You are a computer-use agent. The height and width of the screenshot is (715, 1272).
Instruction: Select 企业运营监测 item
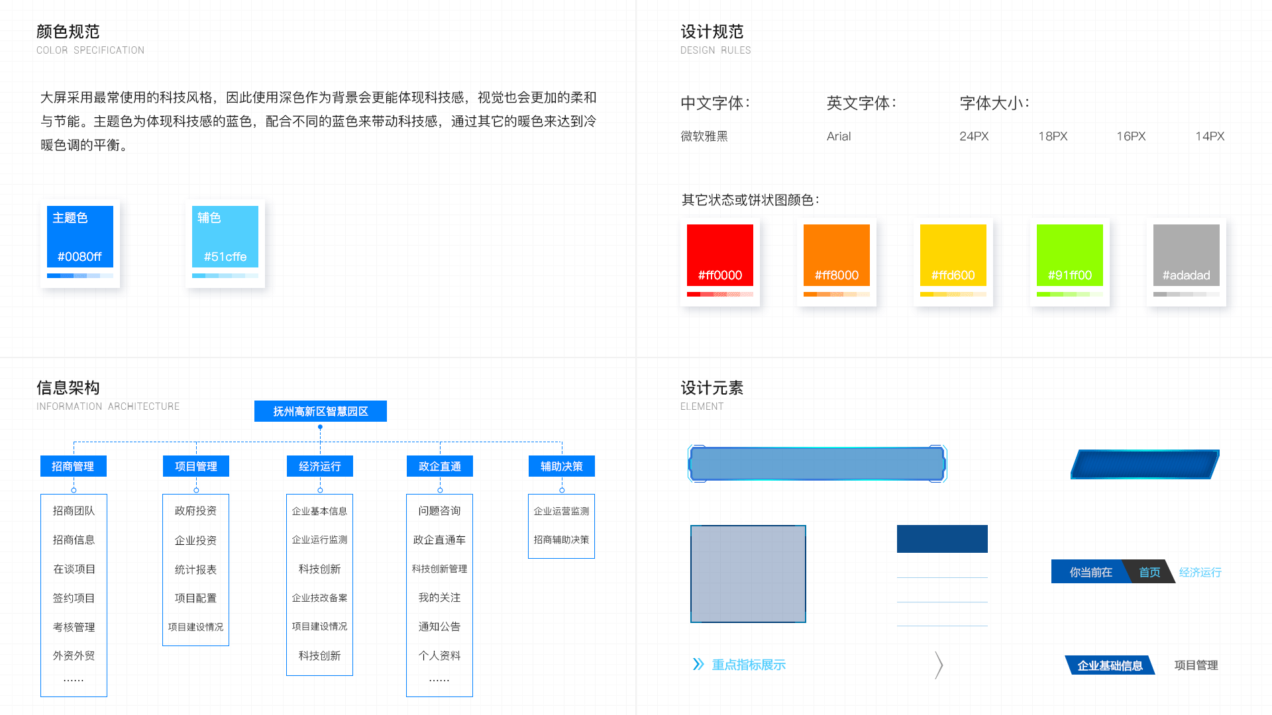click(x=561, y=511)
